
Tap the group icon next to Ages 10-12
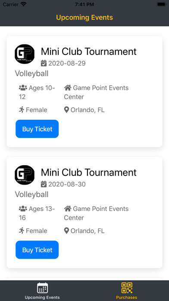pyautogui.click(x=23, y=88)
